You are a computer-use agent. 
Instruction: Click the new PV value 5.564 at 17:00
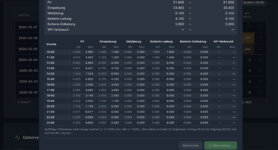pyautogui.click(x=89, y=90)
